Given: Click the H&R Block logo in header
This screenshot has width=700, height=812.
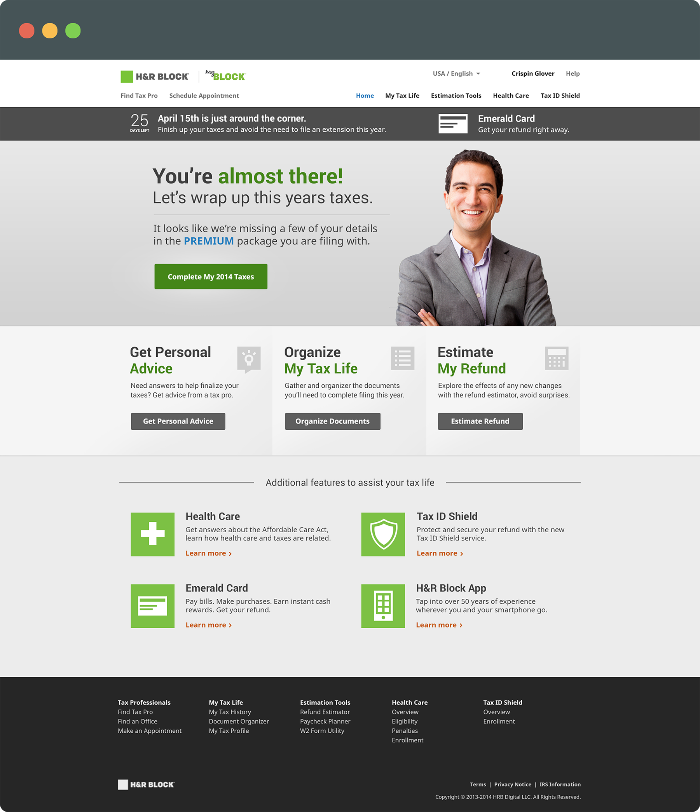Looking at the screenshot, I should tap(155, 77).
